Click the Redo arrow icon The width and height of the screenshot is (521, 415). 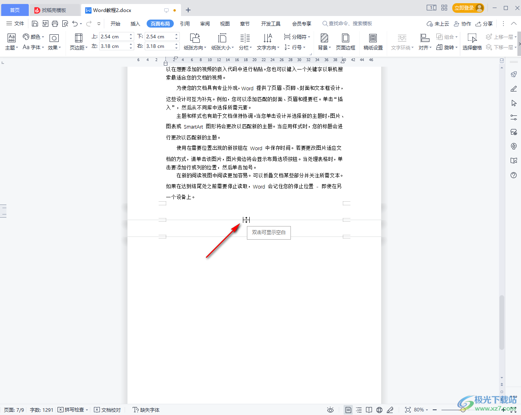pyautogui.click(x=89, y=24)
